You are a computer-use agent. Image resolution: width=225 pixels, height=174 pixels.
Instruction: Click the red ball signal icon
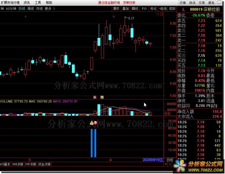click(x=95, y=123)
